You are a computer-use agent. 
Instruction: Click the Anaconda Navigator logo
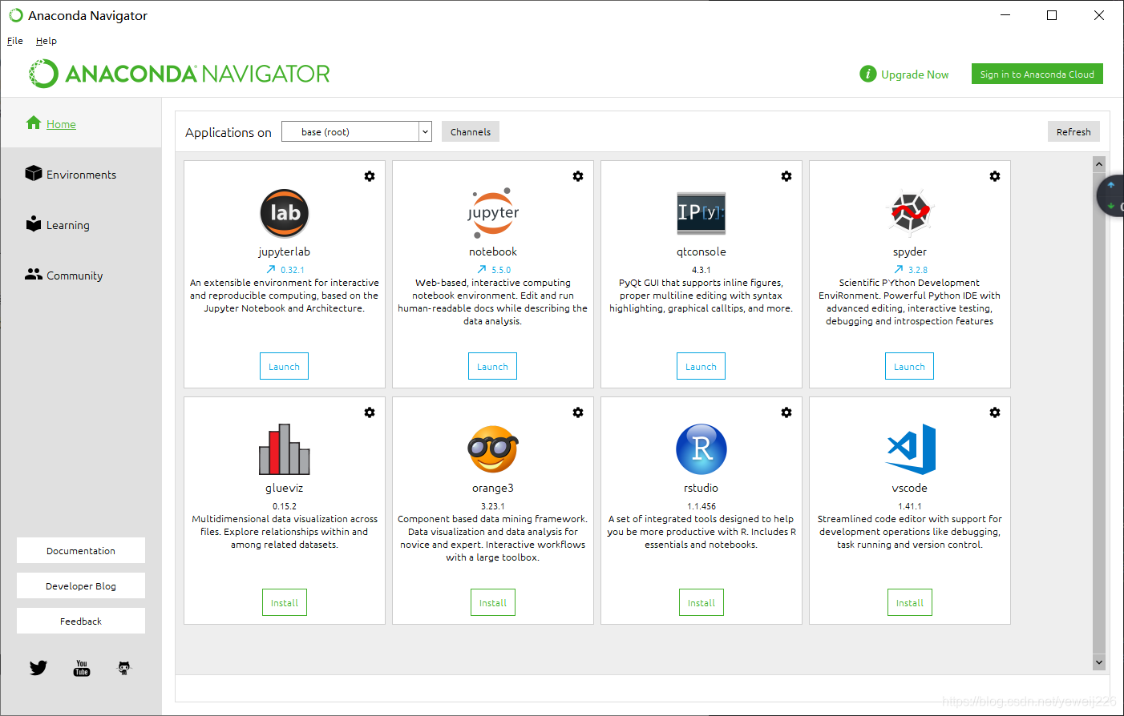180,74
